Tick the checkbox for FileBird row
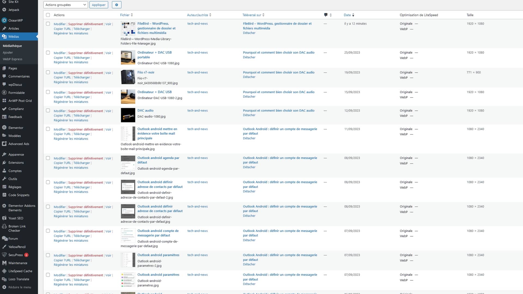 tap(48, 24)
